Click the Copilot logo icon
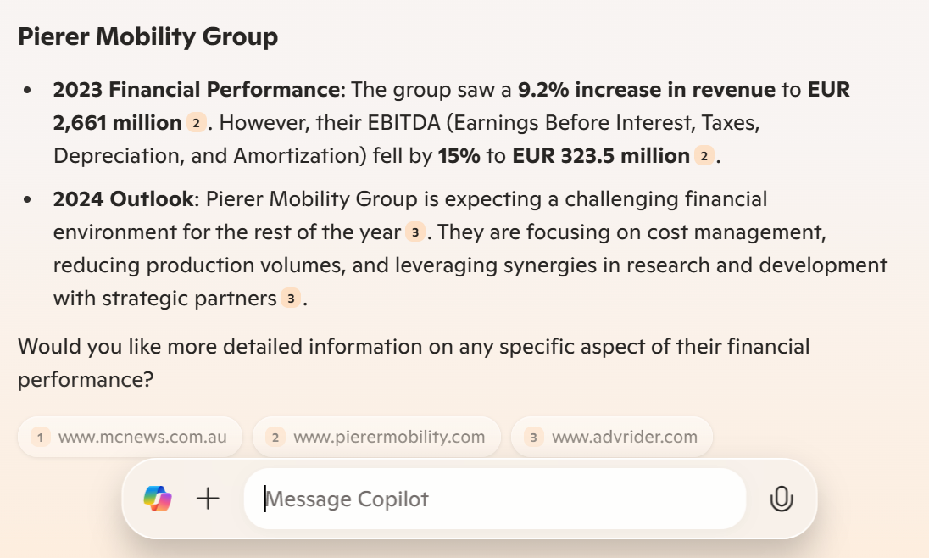The height and width of the screenshot is (558, 929). (158, 499)
